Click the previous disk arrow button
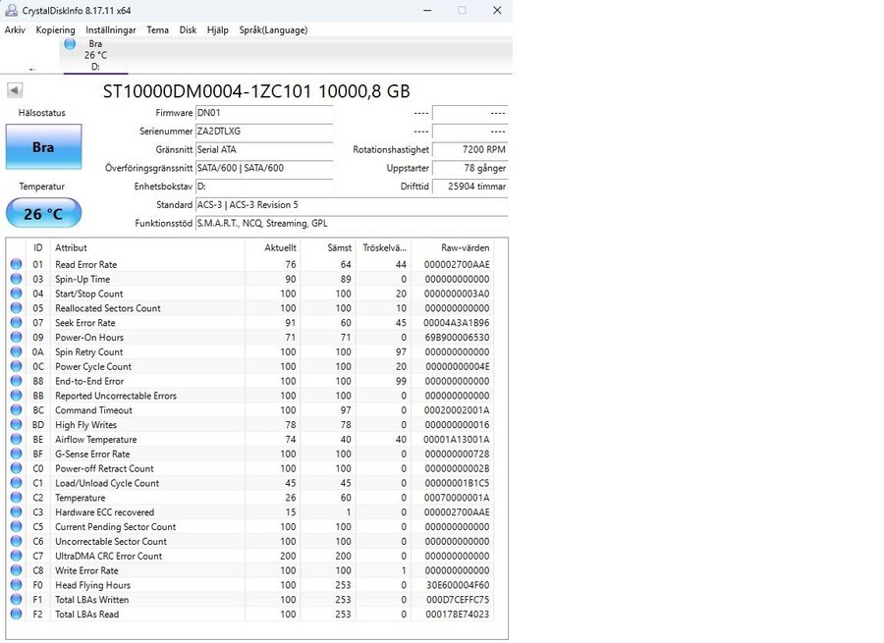 coord(15,90)
